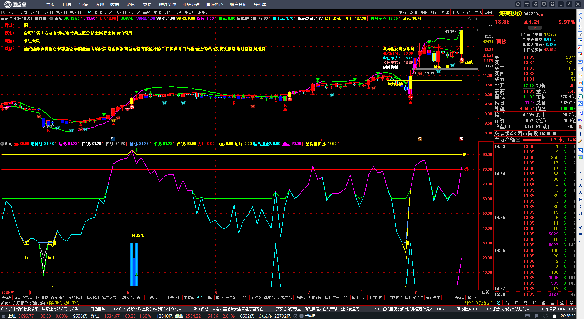Image resolution: width=584 pixels, height=319 pixels.
Task: Open the fx formula manager icon
Action: click(x=535, y=4)
